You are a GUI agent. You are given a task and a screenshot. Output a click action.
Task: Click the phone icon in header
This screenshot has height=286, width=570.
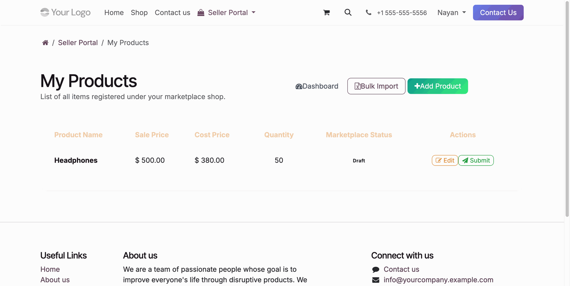coord(368,12)
